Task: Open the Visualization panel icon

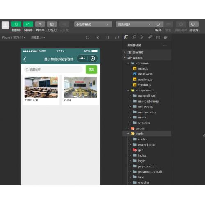Action: click(52, 24)
